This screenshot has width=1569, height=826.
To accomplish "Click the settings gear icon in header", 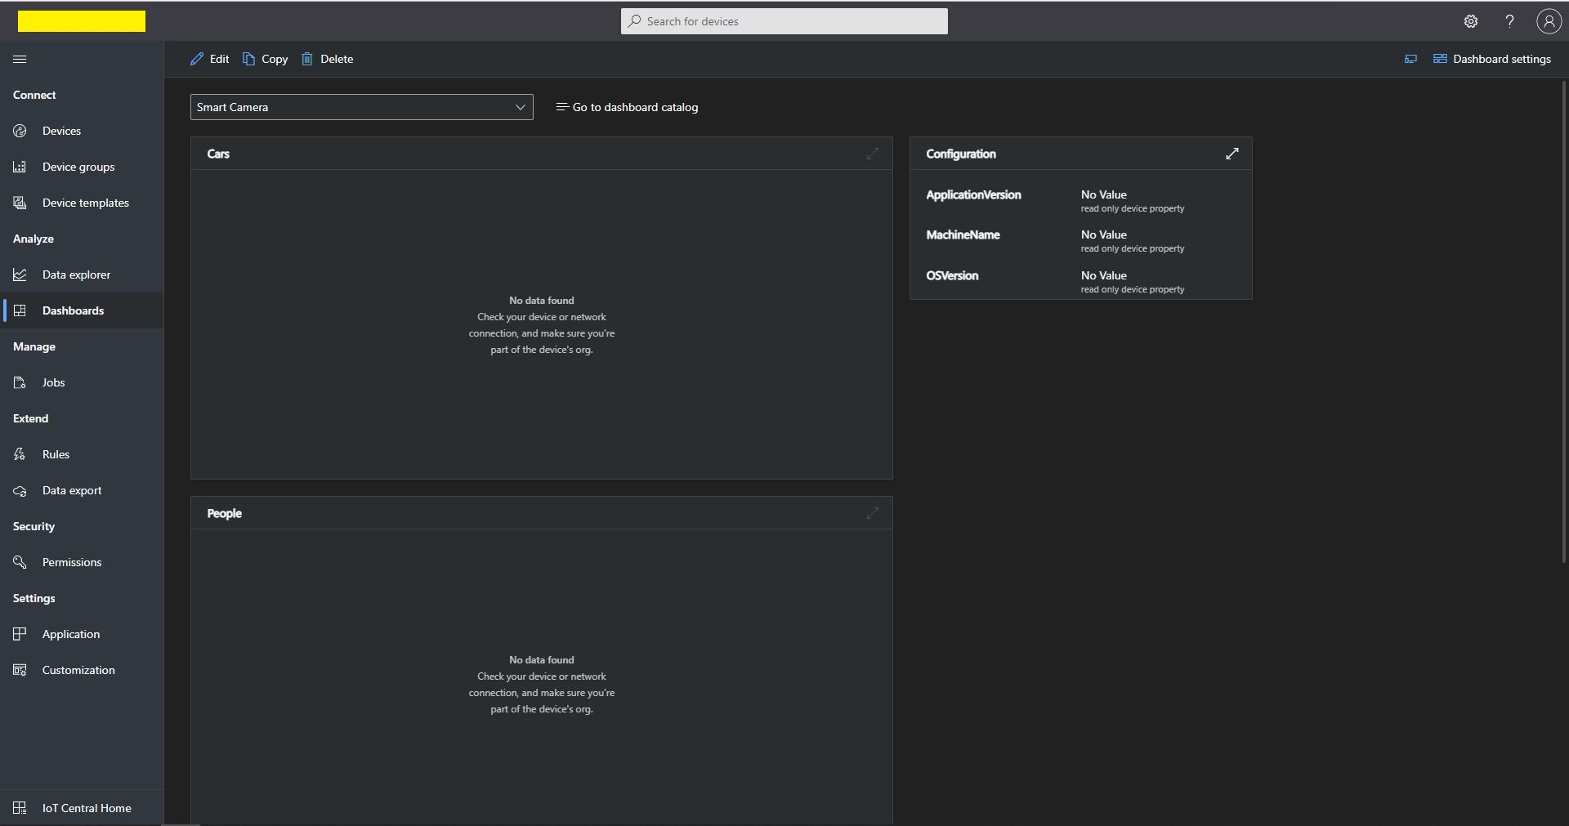I will pos(1471,21).
